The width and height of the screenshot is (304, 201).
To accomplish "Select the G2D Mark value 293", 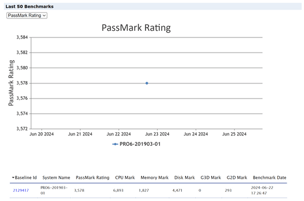I will point(228,190).
